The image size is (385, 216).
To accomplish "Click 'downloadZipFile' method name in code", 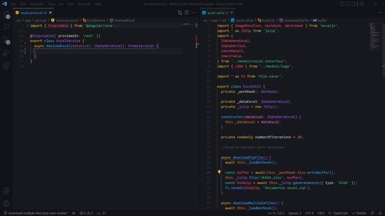I will pyautogui.click(x=248, y=157).
